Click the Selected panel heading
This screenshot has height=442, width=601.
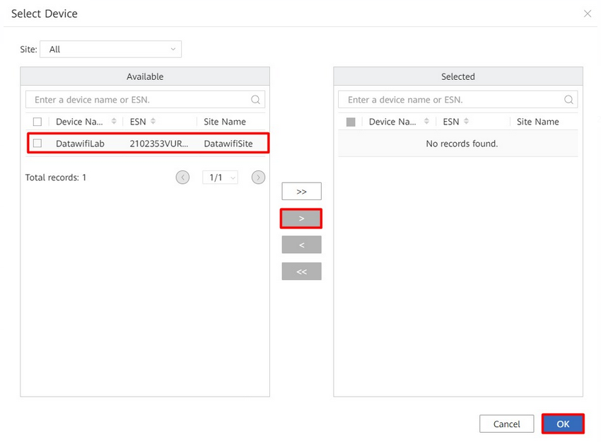458,76
